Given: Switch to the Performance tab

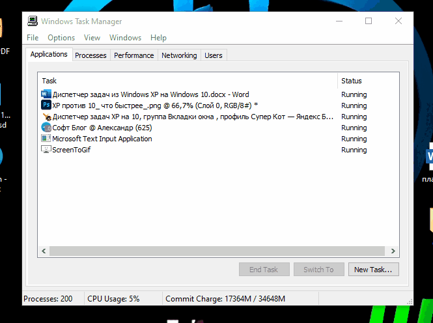Looking at the screenshot, I should 134,55.
